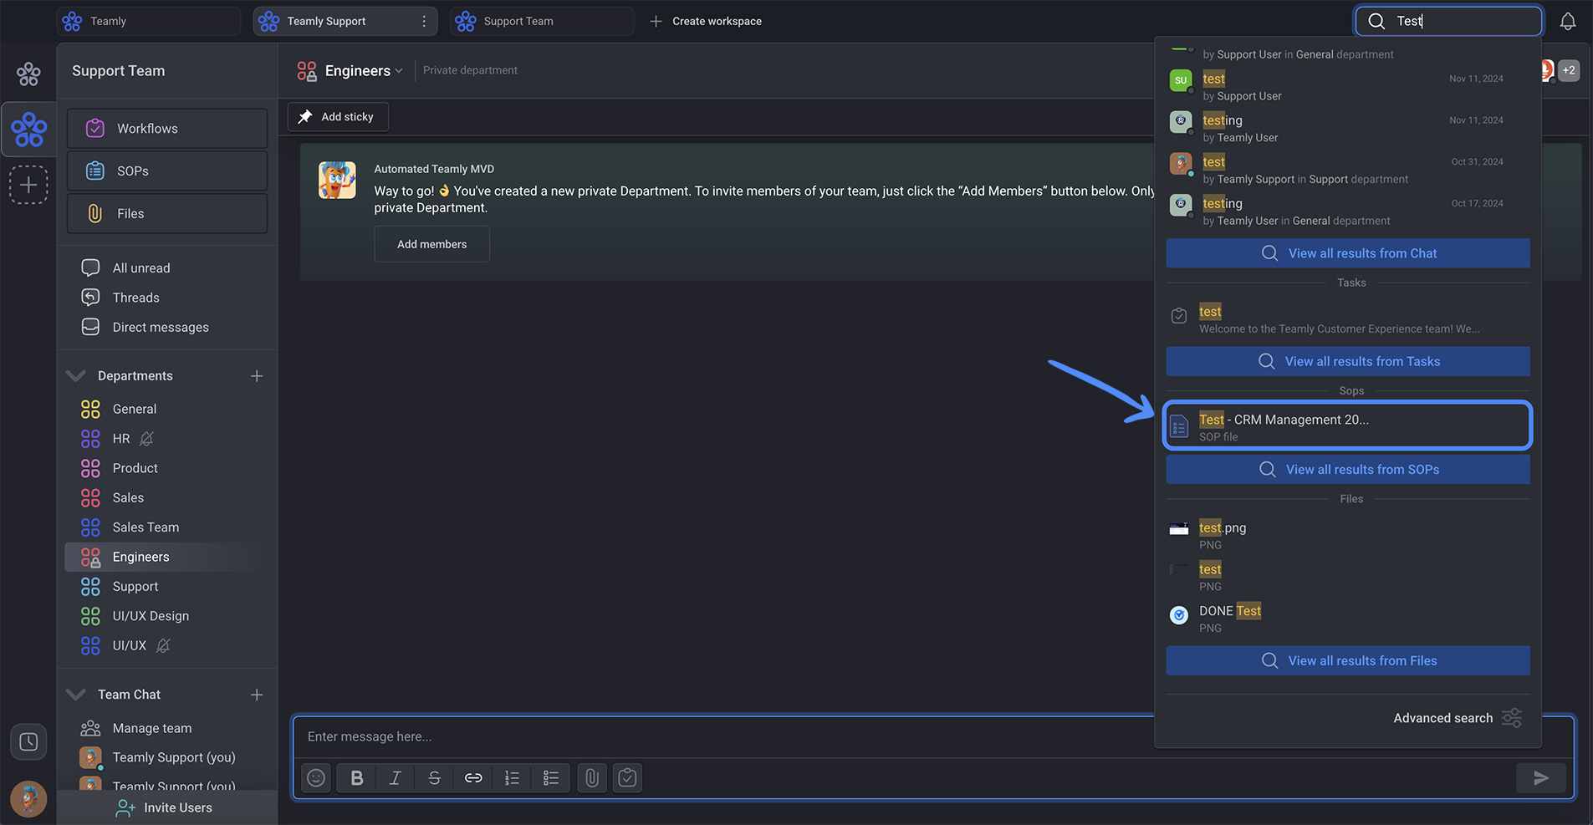Send the message with the arrow button
The image size is (1593, 825).
(x=1541, y=778)
